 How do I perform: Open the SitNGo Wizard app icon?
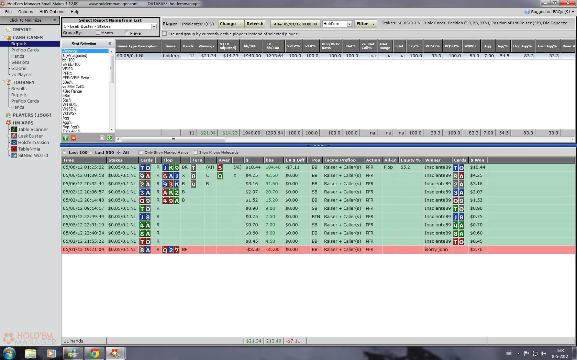pos(14,155)
